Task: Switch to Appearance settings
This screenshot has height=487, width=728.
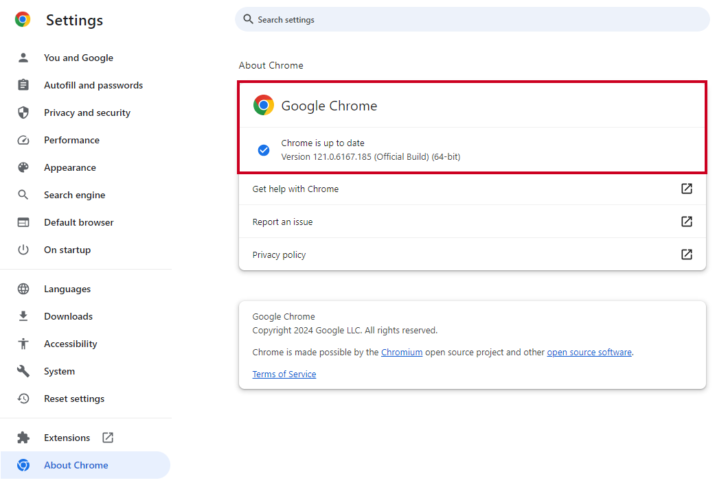Action: tap(85, 167)
